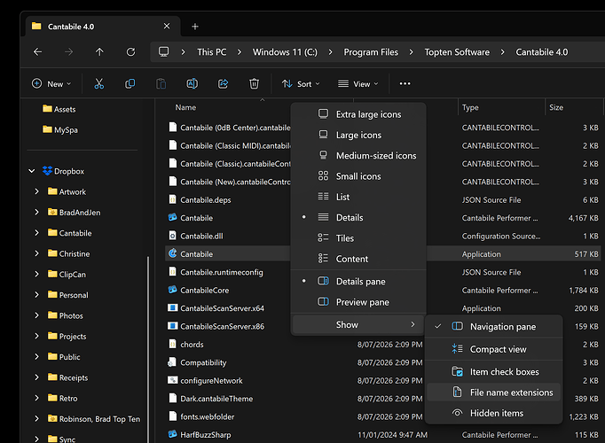
Task: Toggle the Preview pane option
Action: pos(358,302)
